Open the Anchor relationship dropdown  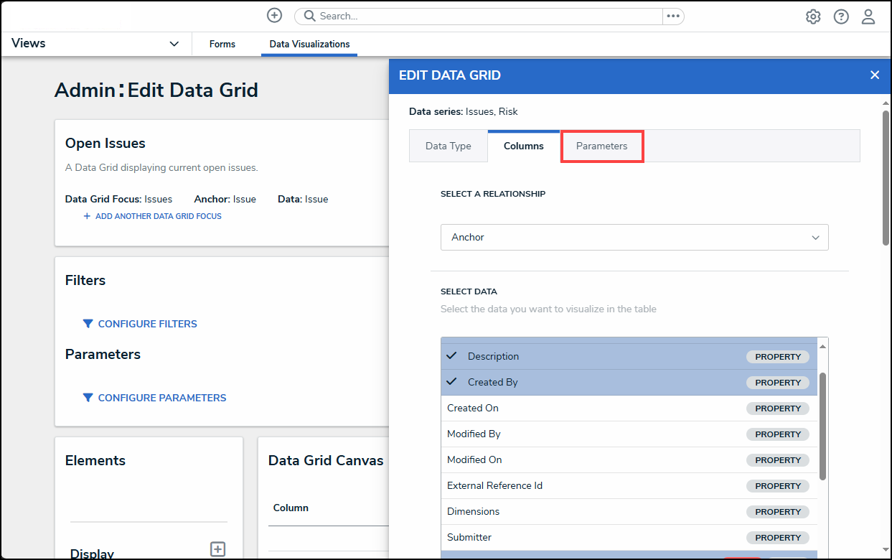(x=634, y=238)
